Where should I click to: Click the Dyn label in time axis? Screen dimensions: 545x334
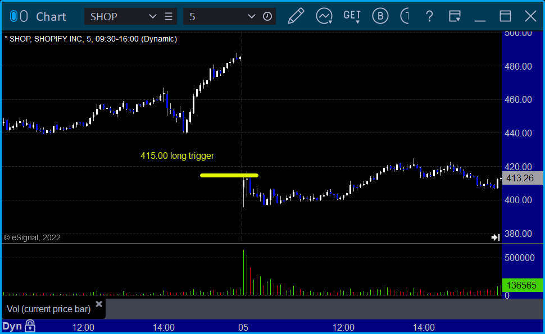[x=12, y=326]
